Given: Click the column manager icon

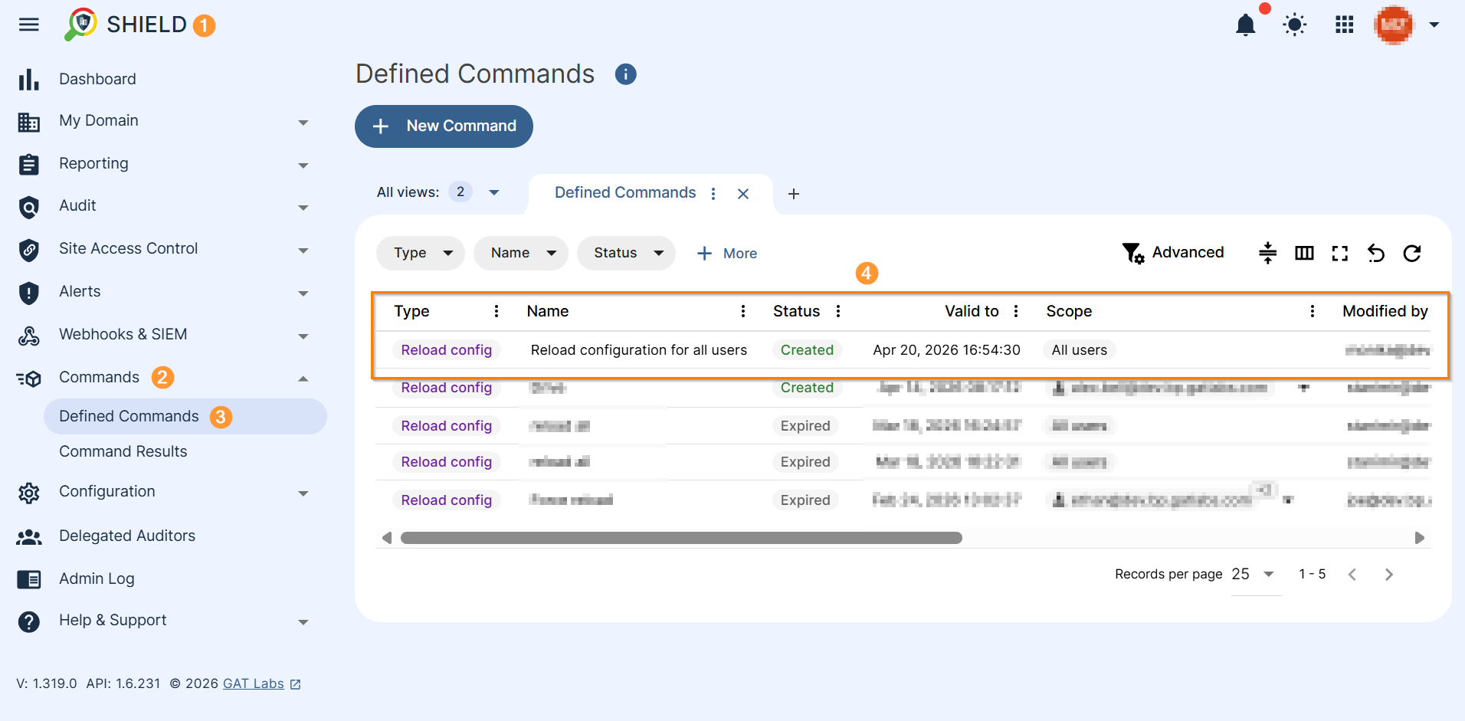Looking at the screenshot, I should click(x=1304, y=253).
